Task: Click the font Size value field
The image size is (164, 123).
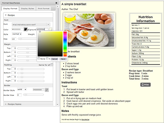Action: tap(14, 39)
